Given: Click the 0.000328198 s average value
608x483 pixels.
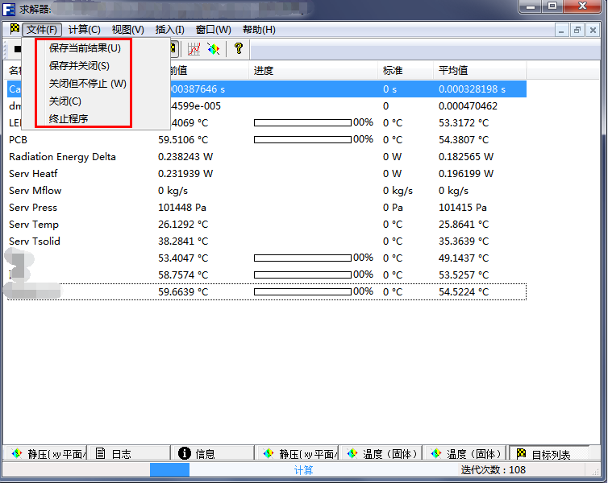Looking at the screenshot, I should (x=472, y=89).
